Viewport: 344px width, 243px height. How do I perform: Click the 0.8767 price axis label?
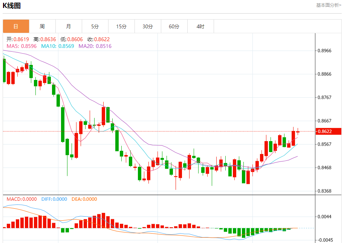(x=324, y=97)
